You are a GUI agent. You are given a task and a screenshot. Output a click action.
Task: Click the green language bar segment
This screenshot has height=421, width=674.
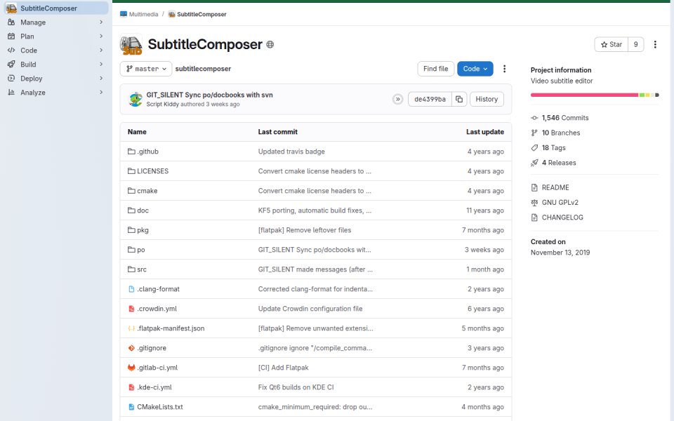tap(642, 95)
